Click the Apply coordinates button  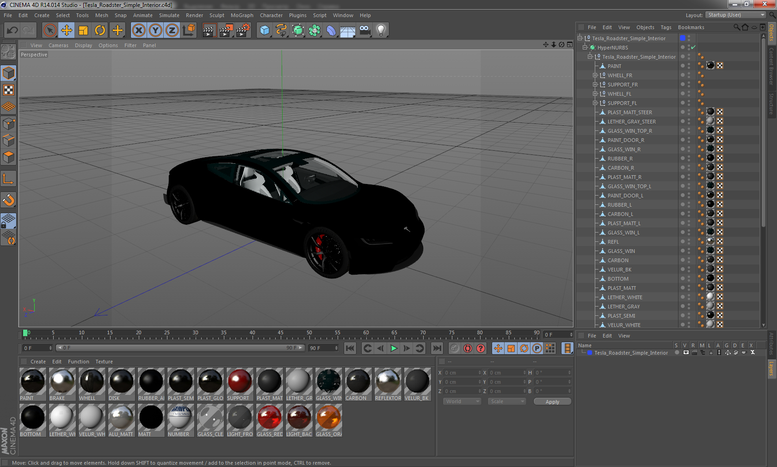[552, 402]
